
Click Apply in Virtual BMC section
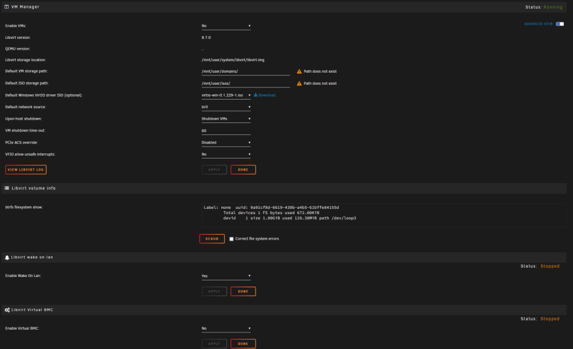coord(214,343)
